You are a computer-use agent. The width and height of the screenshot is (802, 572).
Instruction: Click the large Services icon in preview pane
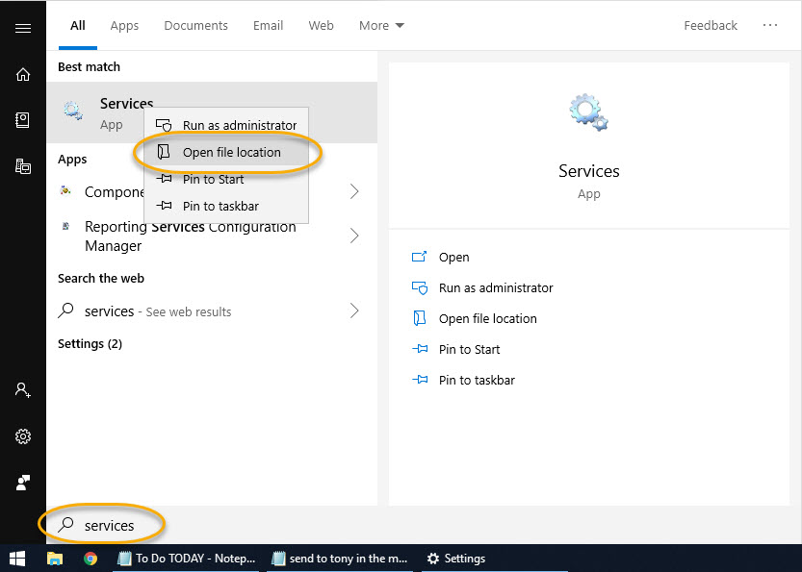[x=588, y=112]
